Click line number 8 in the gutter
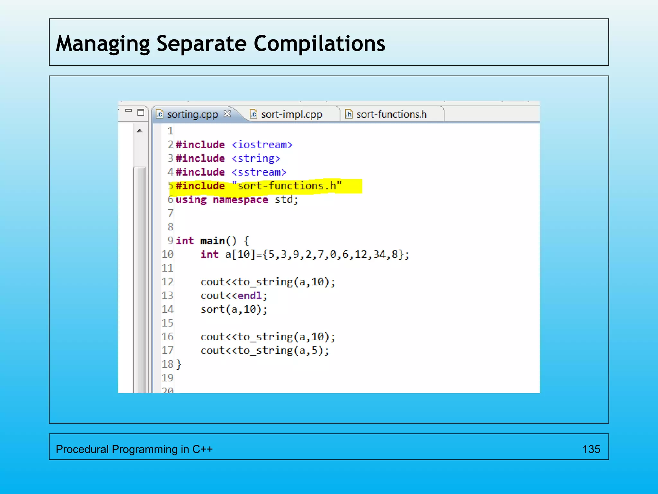The height and width of the screenshot is (494, 658). point(170,227)
